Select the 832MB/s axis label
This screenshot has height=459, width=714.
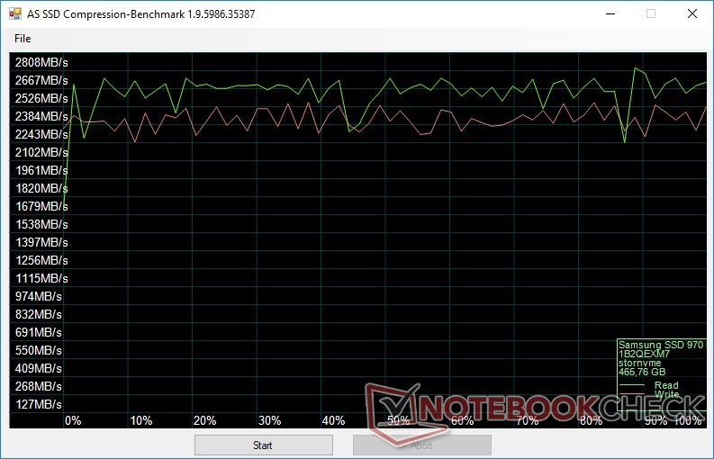(x=38, y=314)
